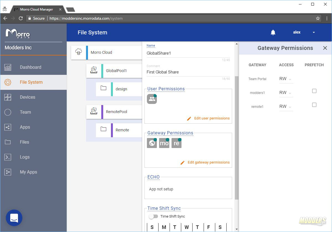This screenshot has width=332, height=232.
Task: Click the 'mo' gateway badge
Action: click(x=164, y=143)
